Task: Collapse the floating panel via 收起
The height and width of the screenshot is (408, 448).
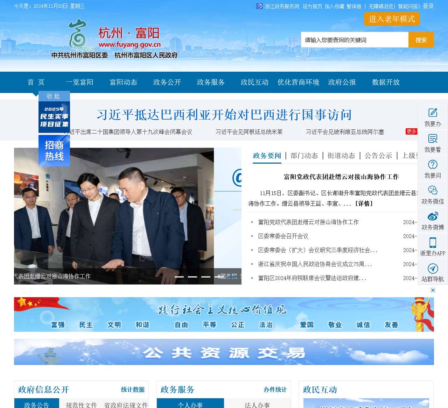Action: click(54, 96)
